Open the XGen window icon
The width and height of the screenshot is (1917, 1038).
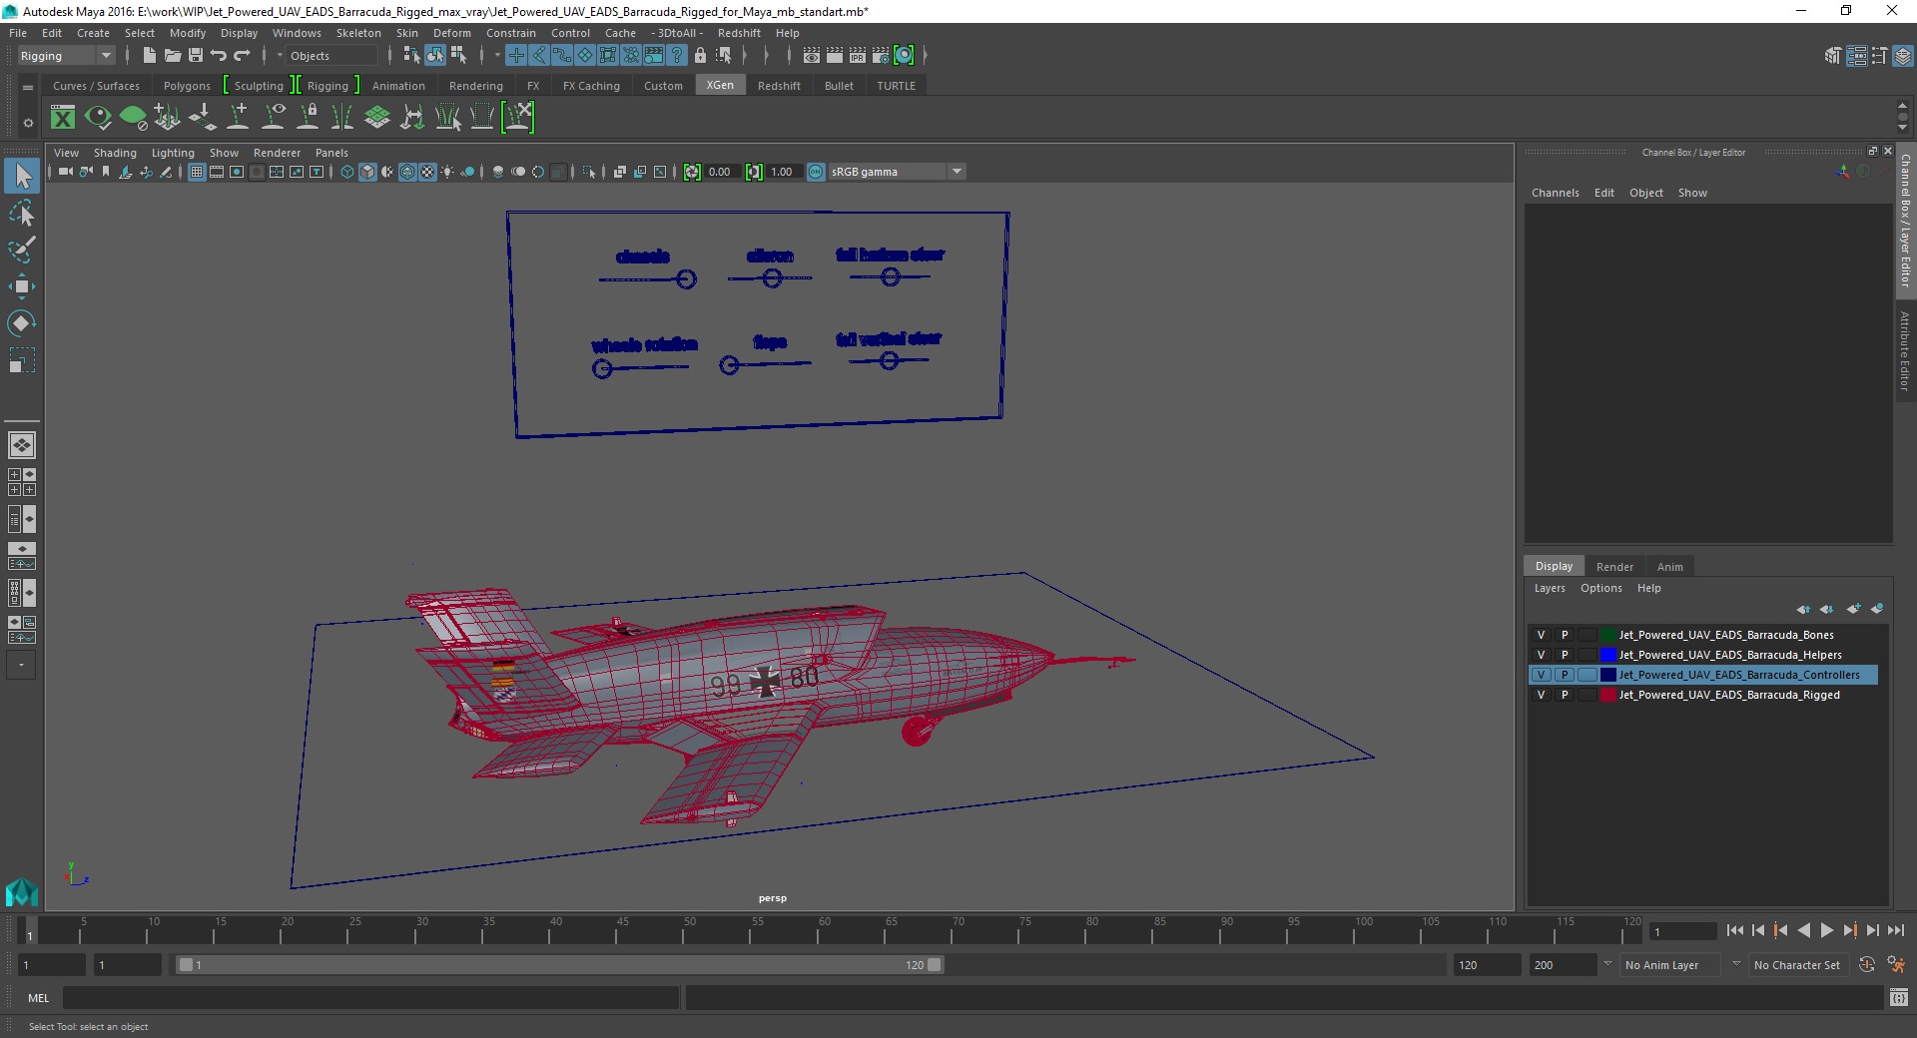tap(63, 118)
